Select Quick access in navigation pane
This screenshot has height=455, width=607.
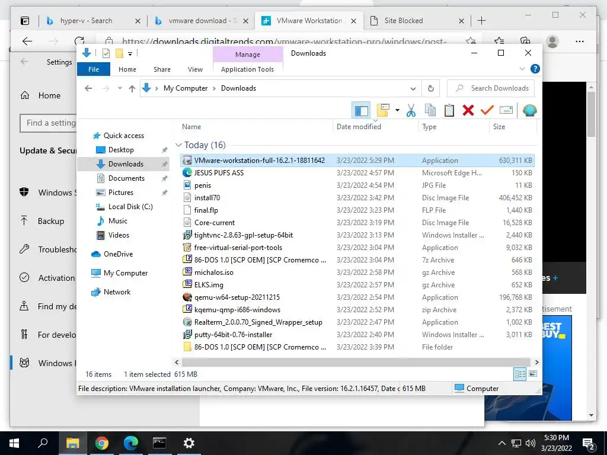tap(124, 136)
